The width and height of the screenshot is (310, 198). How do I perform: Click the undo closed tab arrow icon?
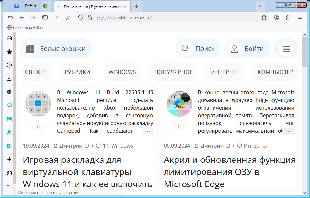pos(11,18)
